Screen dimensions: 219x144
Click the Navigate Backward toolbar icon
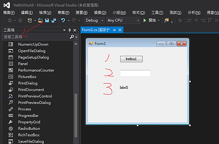10,20
